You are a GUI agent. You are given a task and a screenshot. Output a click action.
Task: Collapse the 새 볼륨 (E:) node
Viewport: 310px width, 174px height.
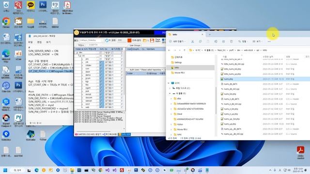[170, 93]
